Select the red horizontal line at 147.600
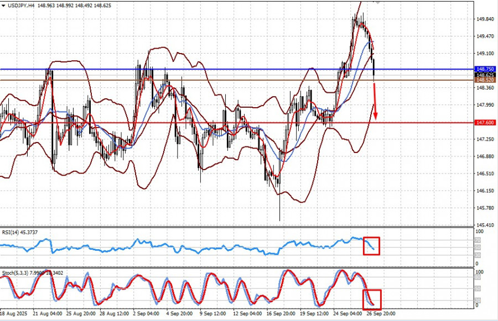The image size is (498, 321). [x=237, y=123]
